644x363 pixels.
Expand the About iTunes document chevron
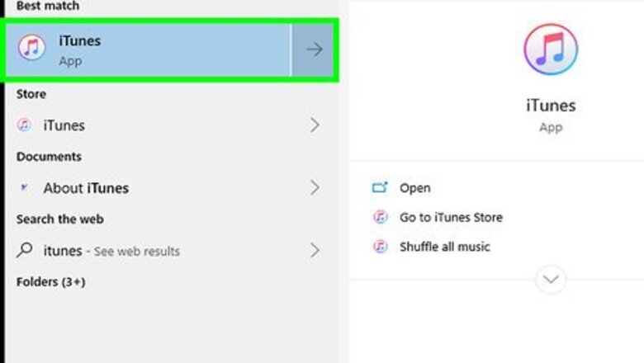point(315,188)
